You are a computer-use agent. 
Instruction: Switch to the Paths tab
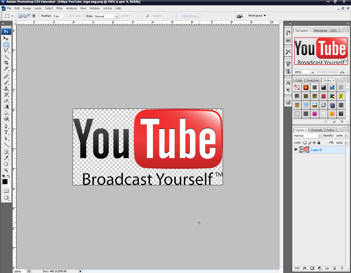(330, 130)
